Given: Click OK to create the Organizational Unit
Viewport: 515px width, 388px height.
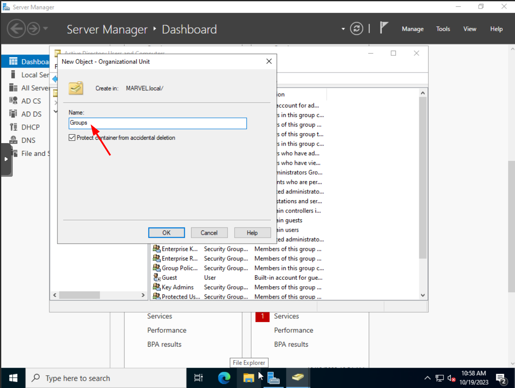Looking at the screenshot, I should pos(166,233).
